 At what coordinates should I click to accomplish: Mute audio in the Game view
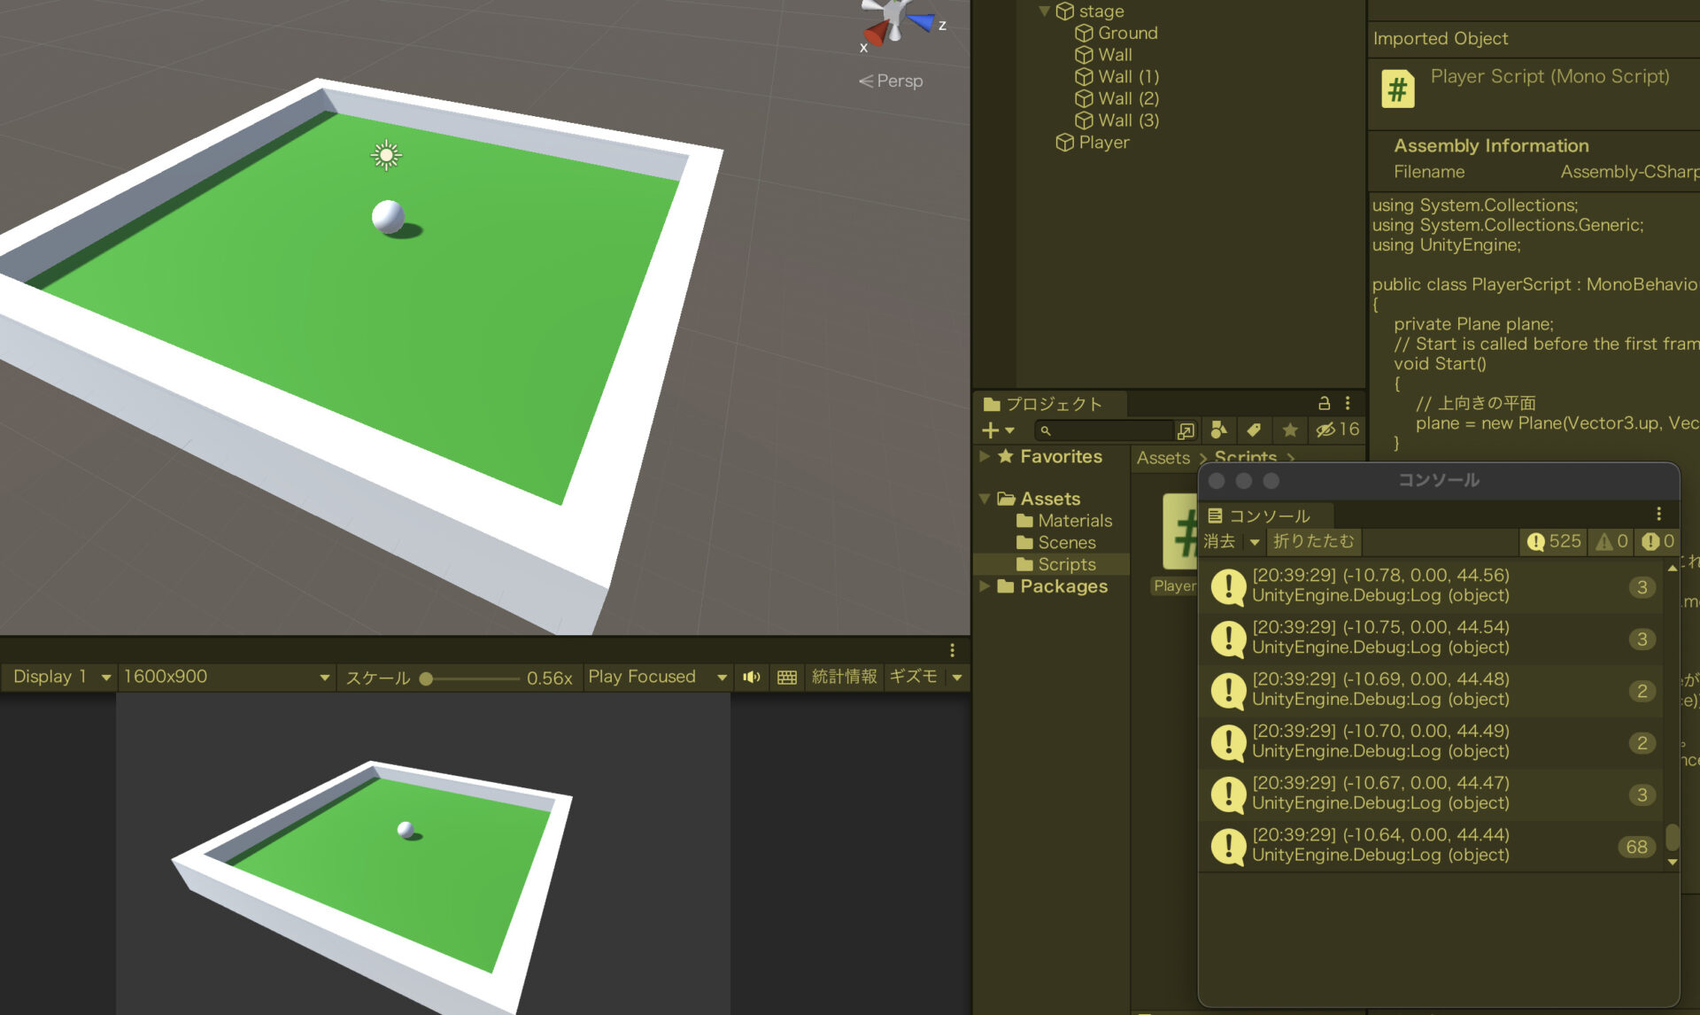coord(752,677)
